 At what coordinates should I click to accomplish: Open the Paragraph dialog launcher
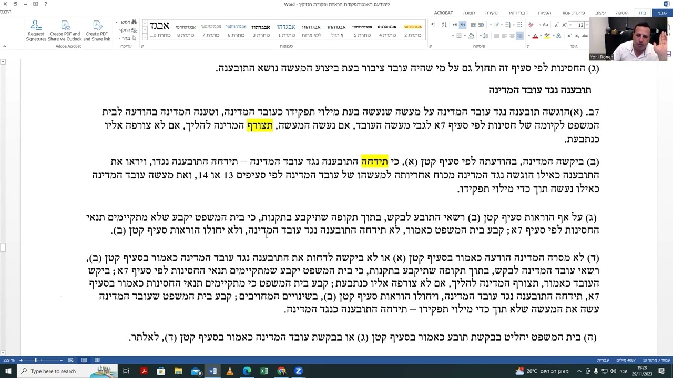[431, 46]
